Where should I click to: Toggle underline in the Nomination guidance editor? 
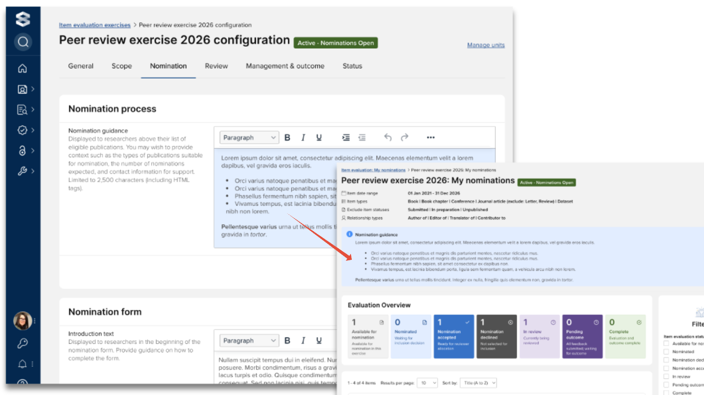[319, 137]
